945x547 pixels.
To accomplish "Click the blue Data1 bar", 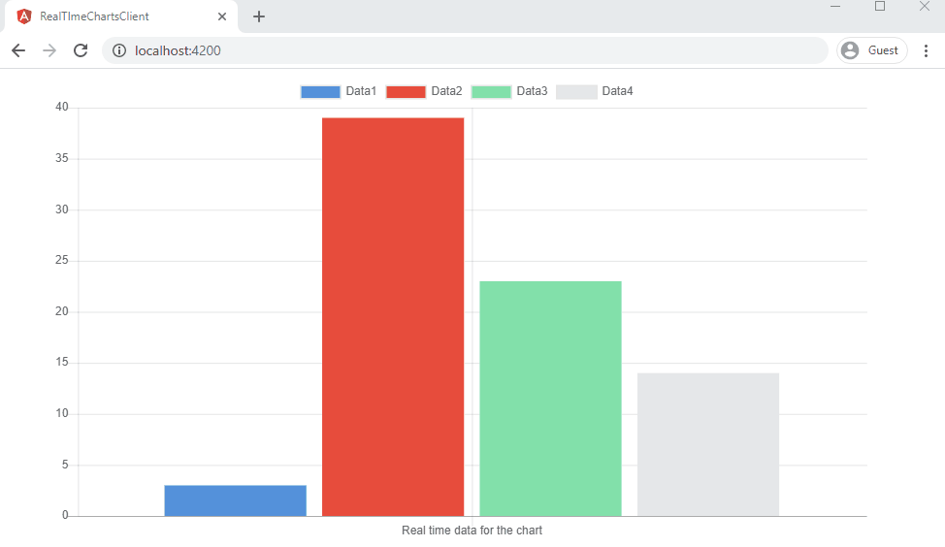I will point(236,500).
